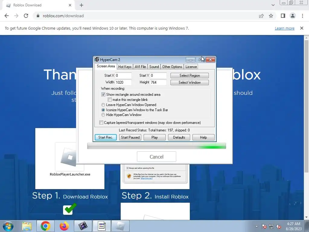The width and height of the screenshot is (309, 232).
Task: Minimize the HyperCam 2 window
Action: [190, 60]
